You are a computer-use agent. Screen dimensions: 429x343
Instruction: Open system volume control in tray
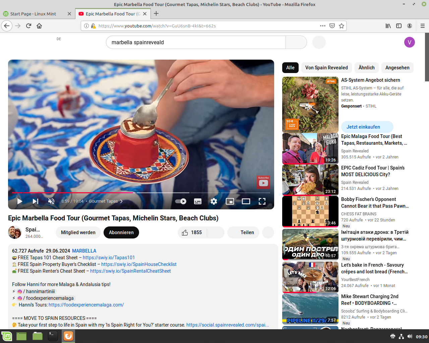(410, 336)
